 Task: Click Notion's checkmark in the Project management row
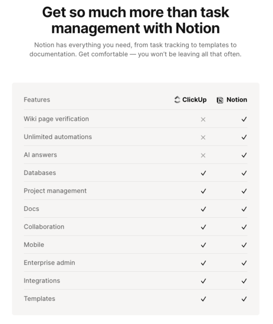click(x=244, y=191)
